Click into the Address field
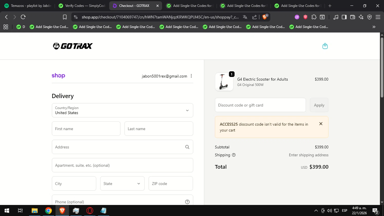 122,147
